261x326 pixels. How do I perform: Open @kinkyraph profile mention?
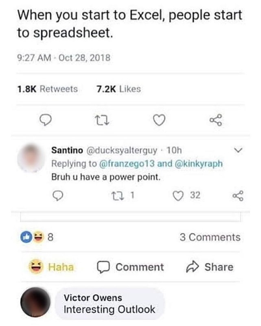199,164
